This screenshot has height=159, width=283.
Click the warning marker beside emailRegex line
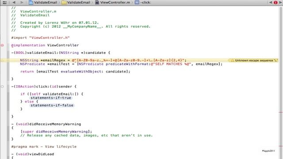pyautogui.click(x=2, y=61)
